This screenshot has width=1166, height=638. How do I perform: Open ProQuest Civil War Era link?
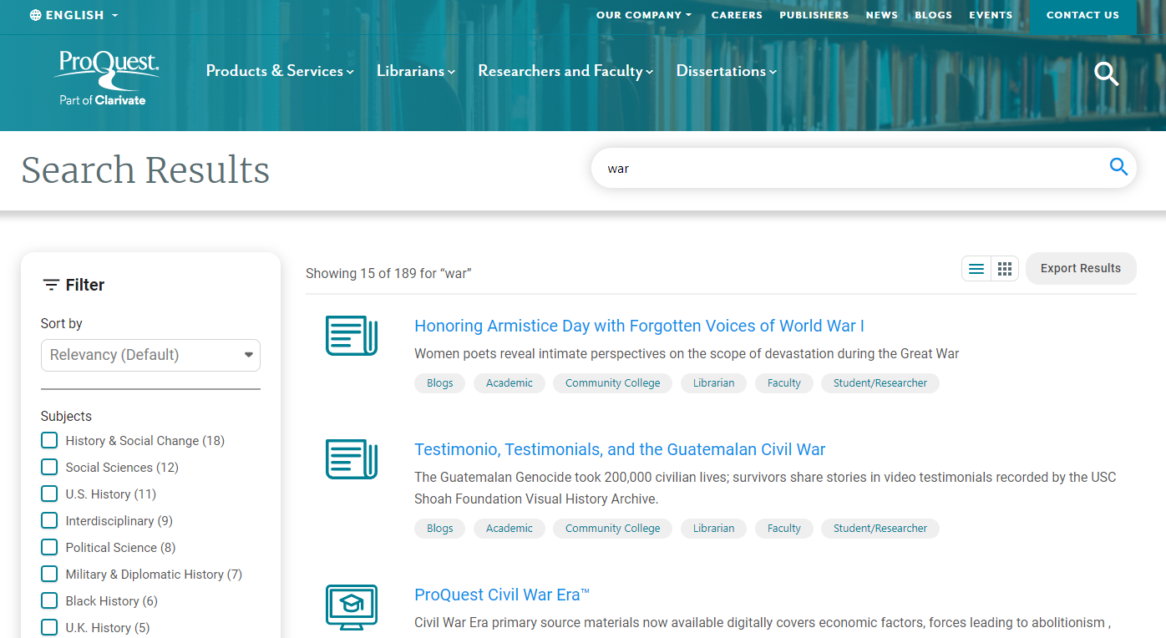click(502, 595)
